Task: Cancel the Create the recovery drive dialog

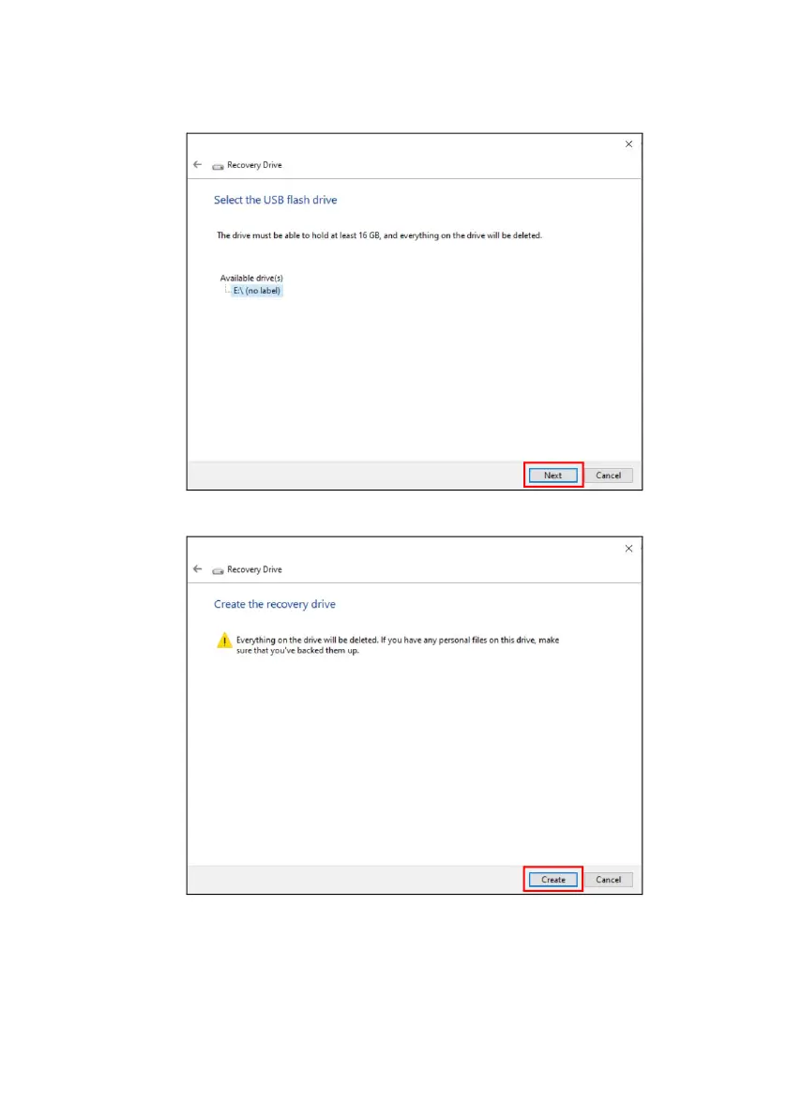Action: tap(608, 880)
